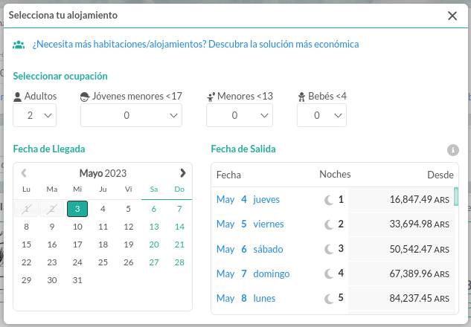Go to the previous month arrow
The image size is (471, 327).
point(24,173)
